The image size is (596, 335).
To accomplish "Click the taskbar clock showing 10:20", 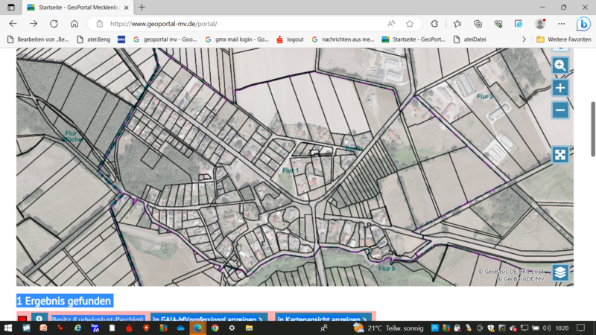I will [x=562, y=328].
